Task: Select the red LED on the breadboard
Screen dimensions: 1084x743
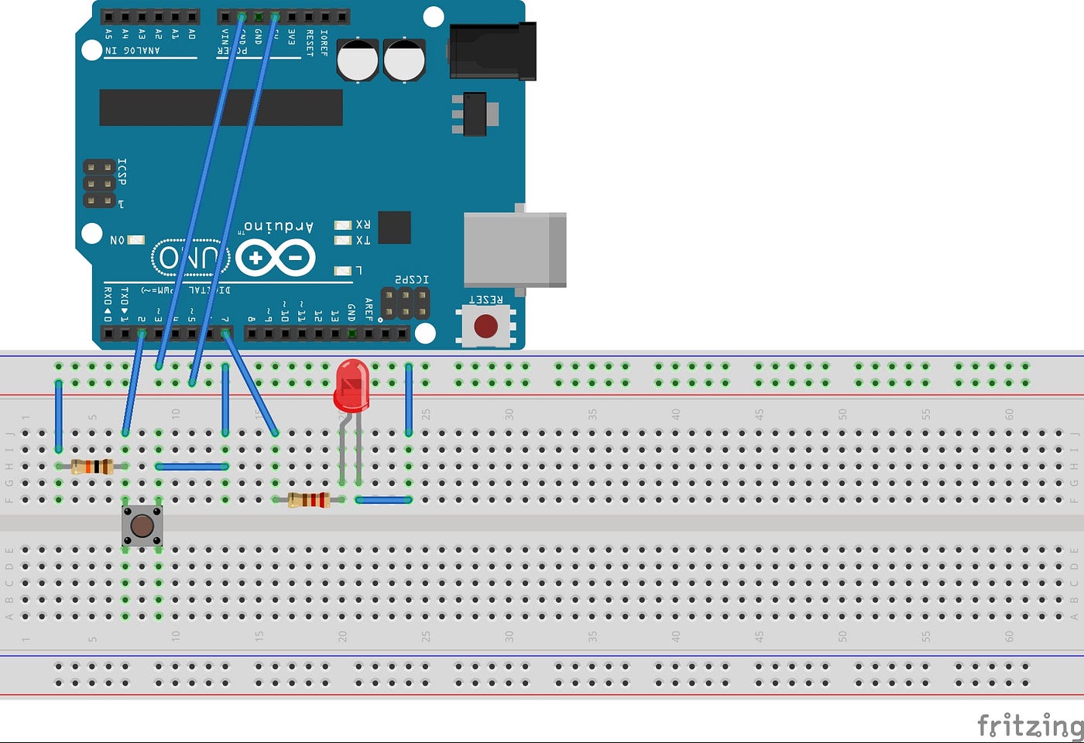Action: click(x=351, y=383)
